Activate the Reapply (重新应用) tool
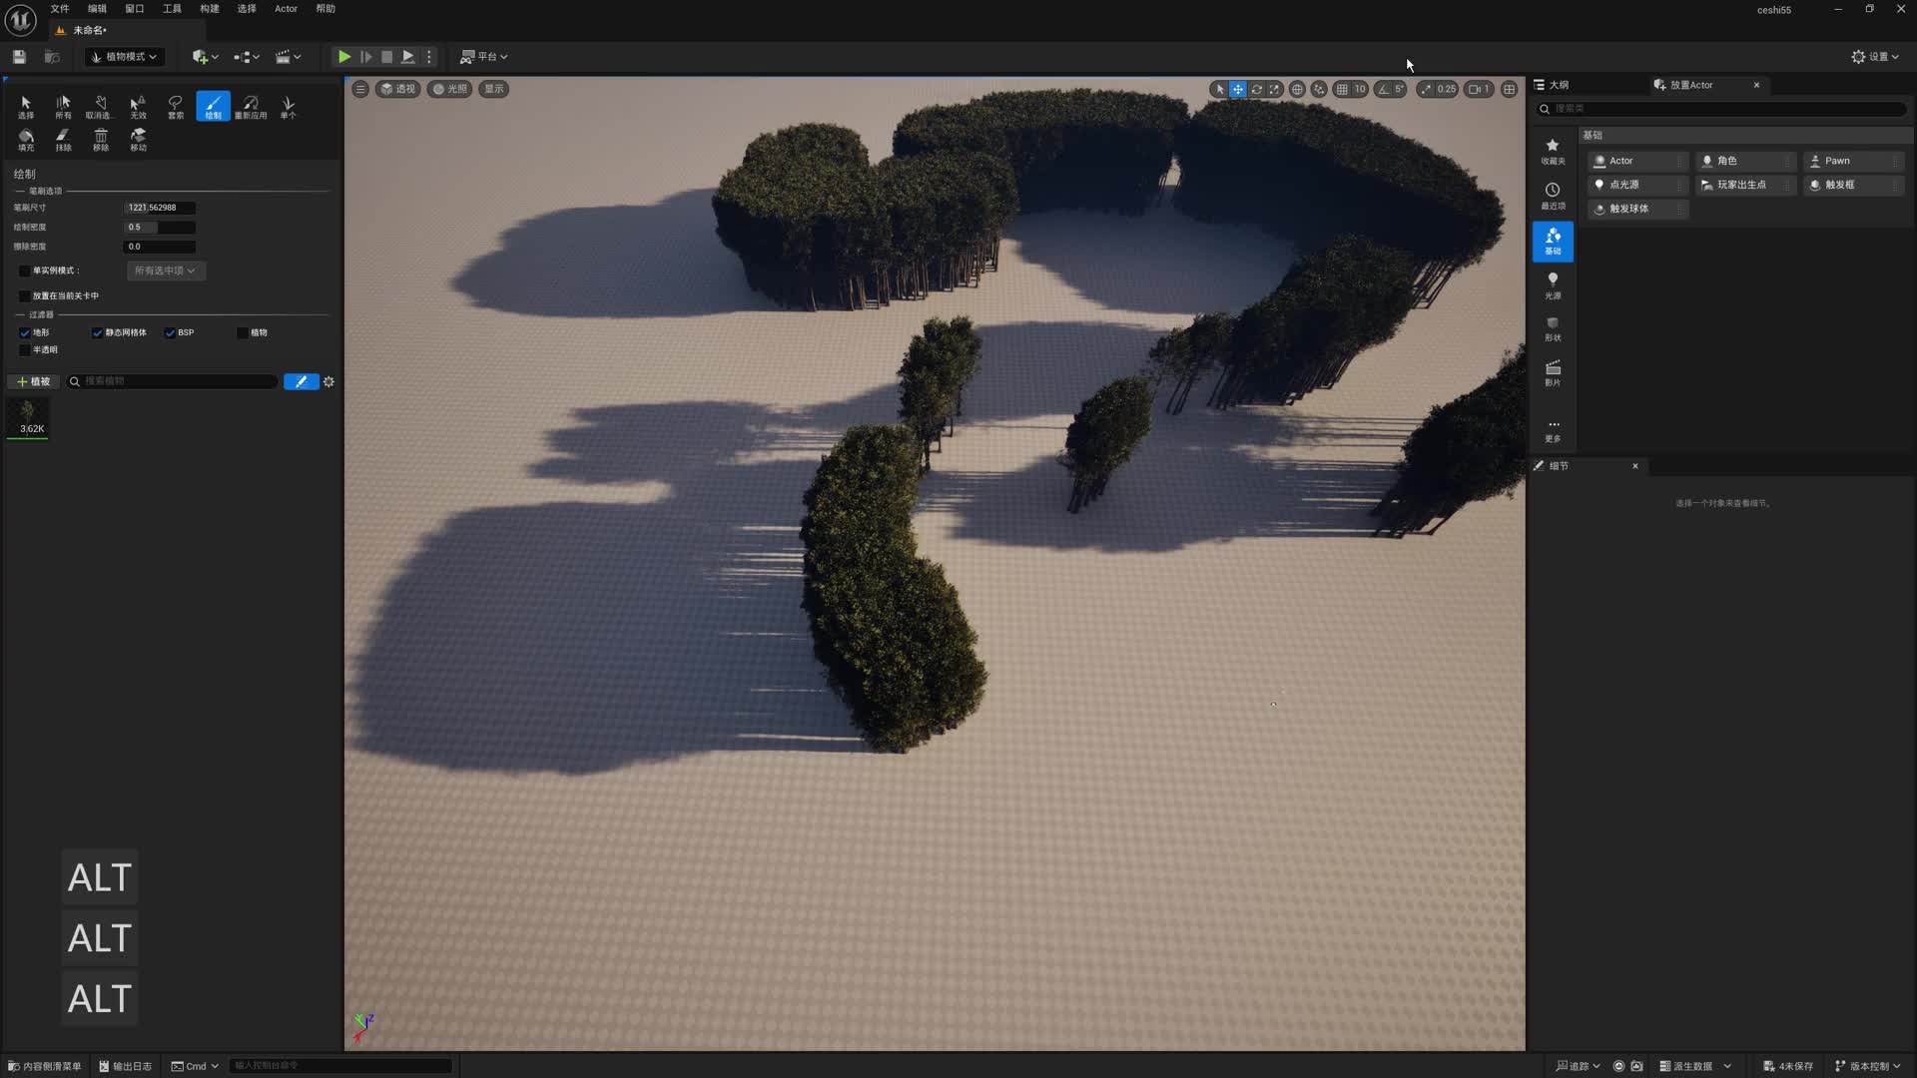 (251, 106)
